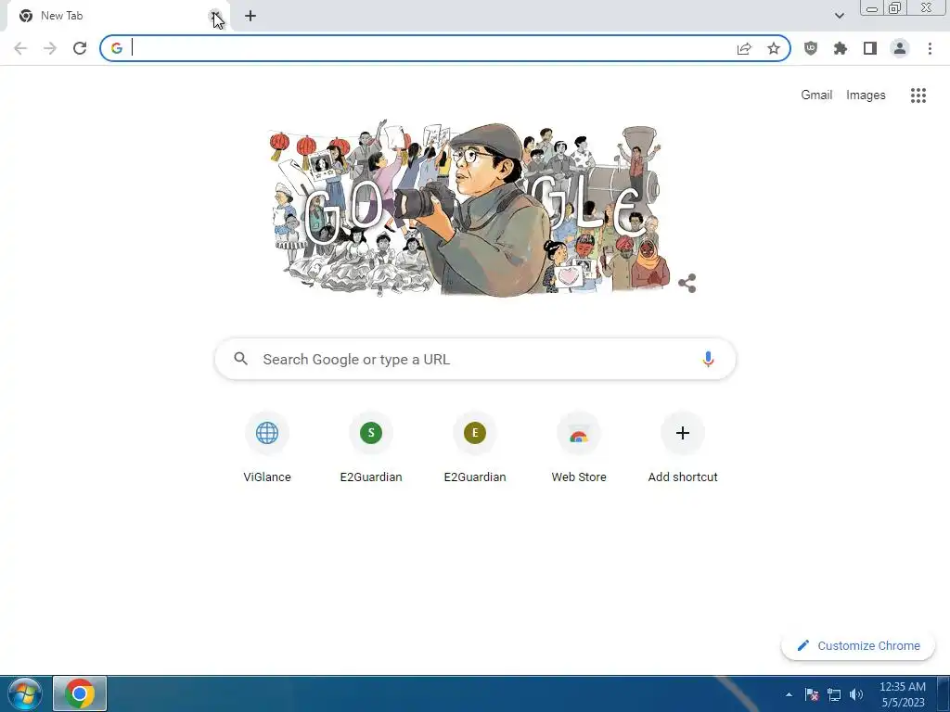Open the olive E E2Guardian shortcut
Screen dimensions: 950x712
(475, 448)
